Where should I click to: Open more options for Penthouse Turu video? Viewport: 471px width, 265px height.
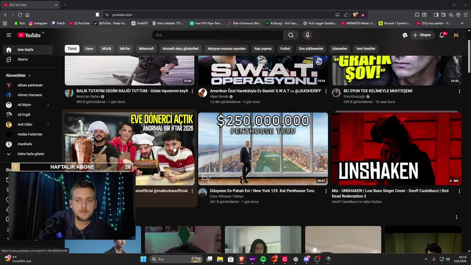(x=326, y=191)
